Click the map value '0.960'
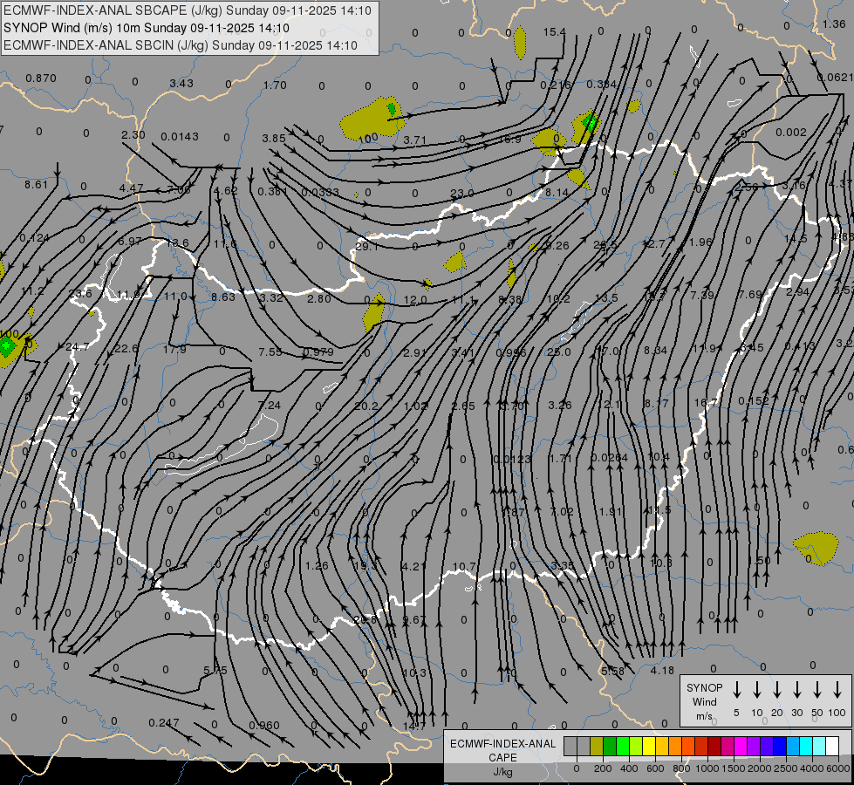This screenshot has height=785, width=854. (x=264, y=726)
